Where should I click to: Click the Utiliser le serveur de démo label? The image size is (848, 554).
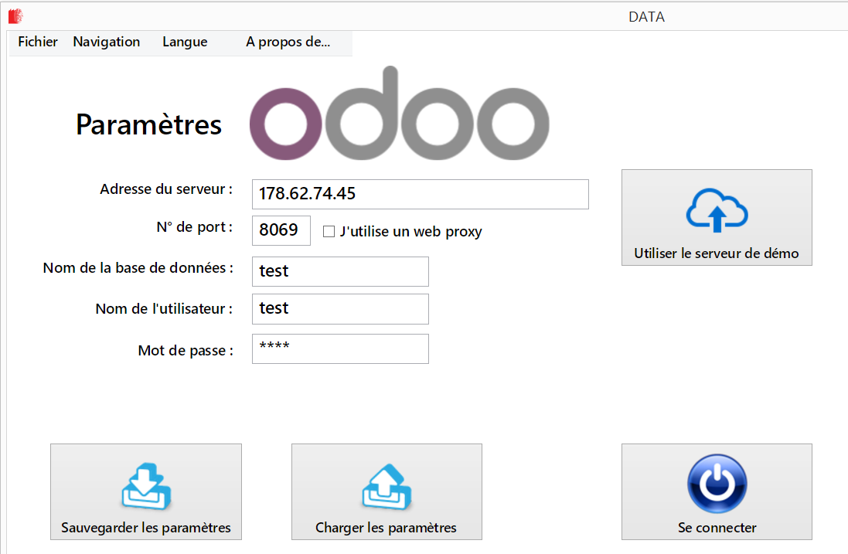coord(717,253)
